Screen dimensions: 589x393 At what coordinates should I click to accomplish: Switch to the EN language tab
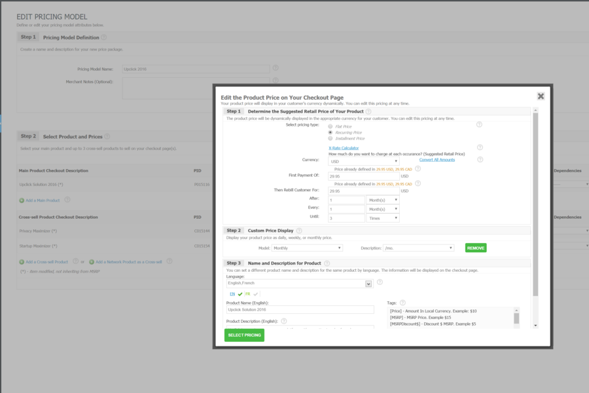tap(232, 294)
